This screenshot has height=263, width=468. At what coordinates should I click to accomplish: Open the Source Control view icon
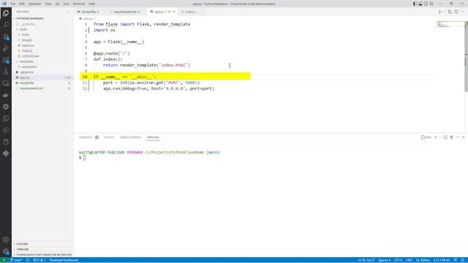[x=6, y=37]
